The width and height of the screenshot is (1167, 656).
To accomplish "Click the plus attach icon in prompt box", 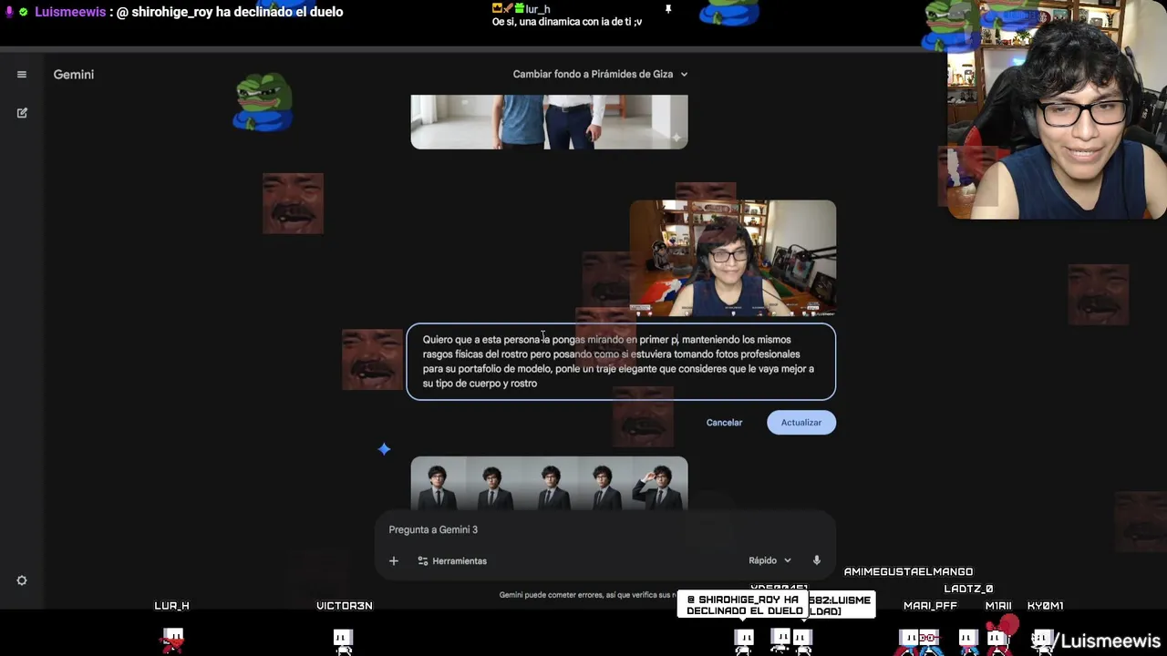I will [x=394, y=560].
